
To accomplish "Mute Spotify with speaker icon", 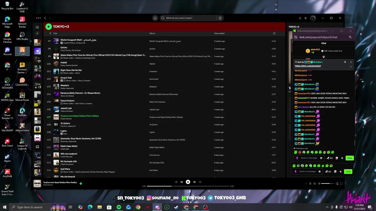I will pos(319,183).
